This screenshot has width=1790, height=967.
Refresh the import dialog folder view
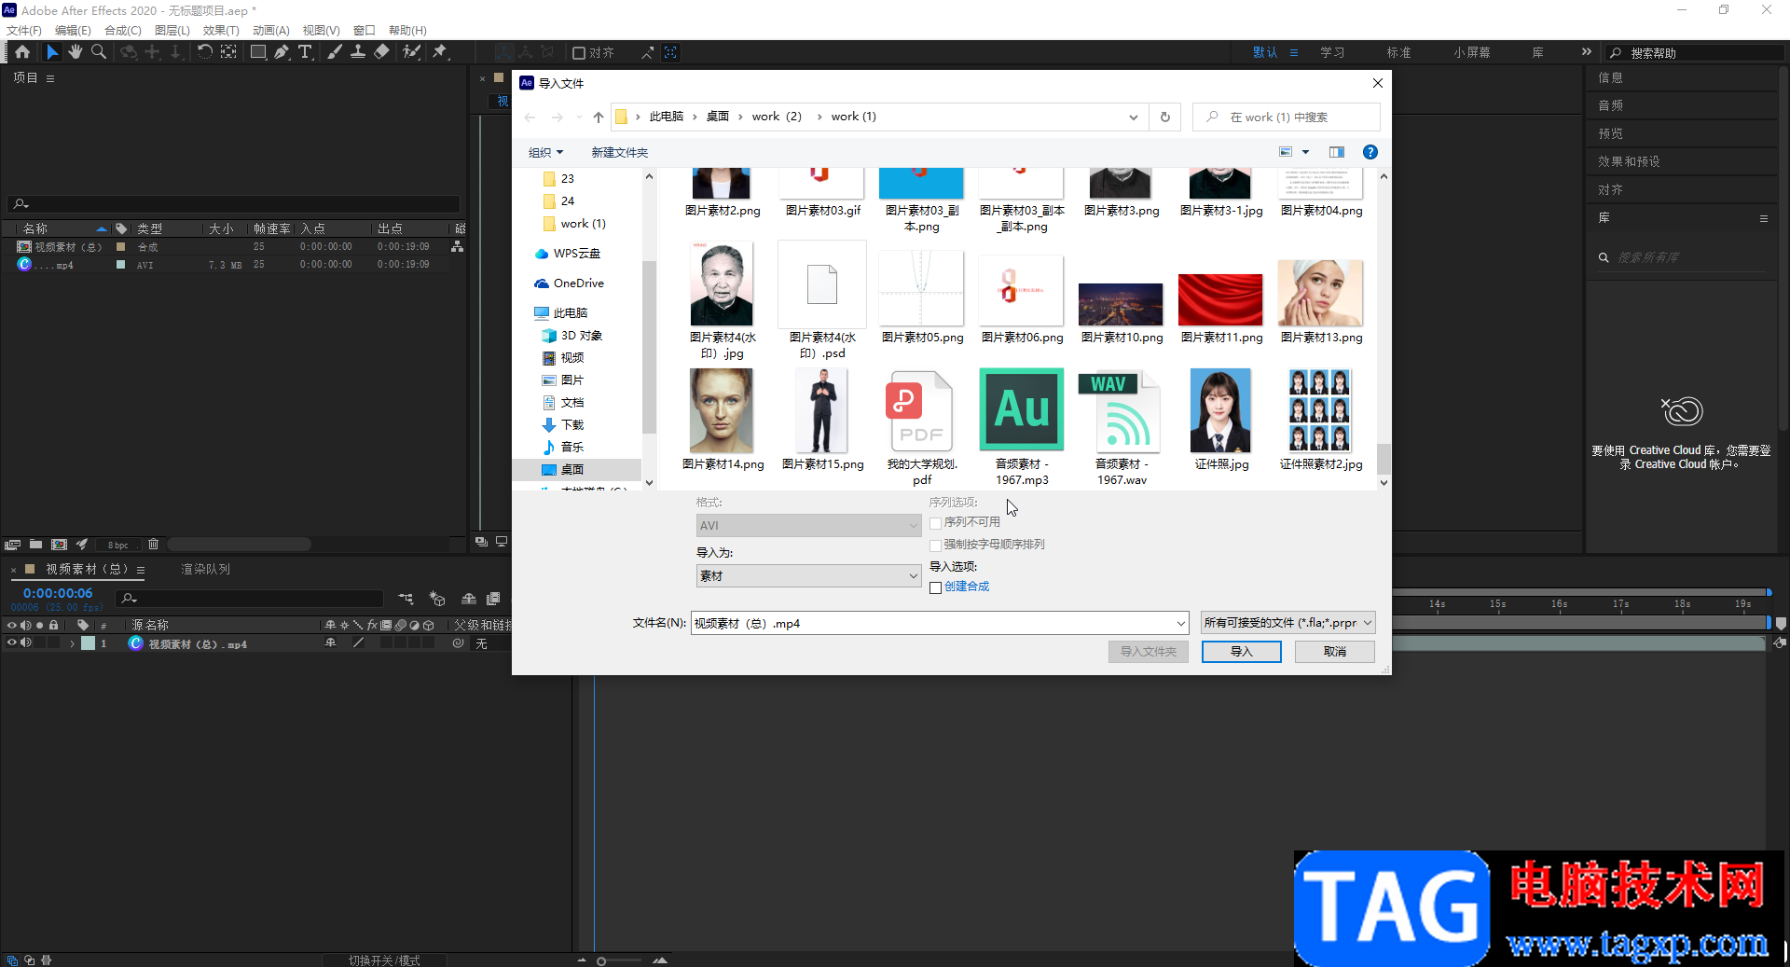(x=1164, y=117)
